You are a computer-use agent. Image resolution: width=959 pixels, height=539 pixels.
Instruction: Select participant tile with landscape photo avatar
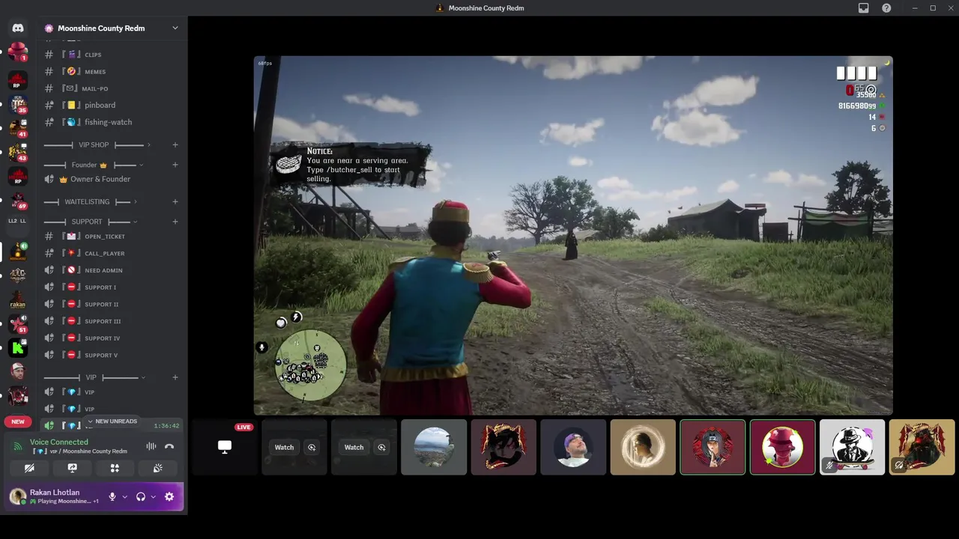pyautogui.click(x=434, y=448)
